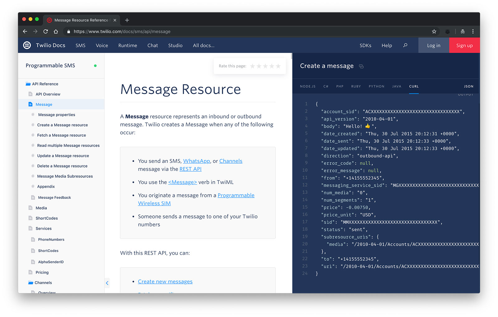Open Runtime in the top navigation
This screenshot has height=317, width=498.
tap(128, 45)
